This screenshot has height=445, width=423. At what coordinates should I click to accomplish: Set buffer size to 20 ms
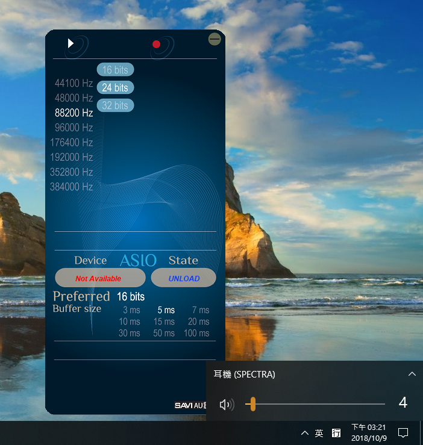pos(199,322)
